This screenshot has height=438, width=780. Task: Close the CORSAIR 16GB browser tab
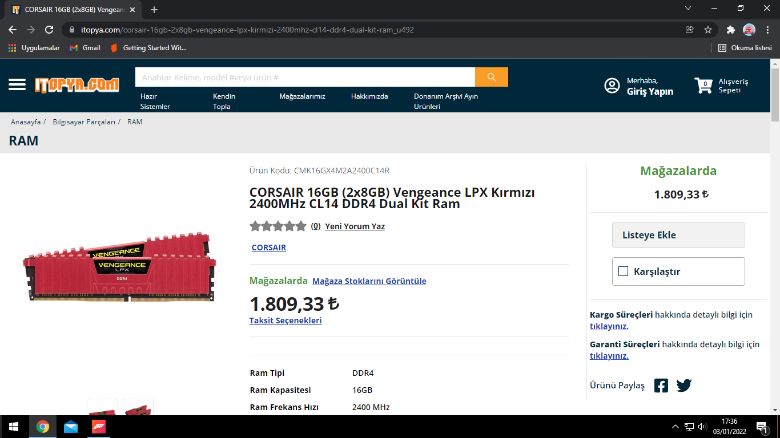[x=133, y=10]
